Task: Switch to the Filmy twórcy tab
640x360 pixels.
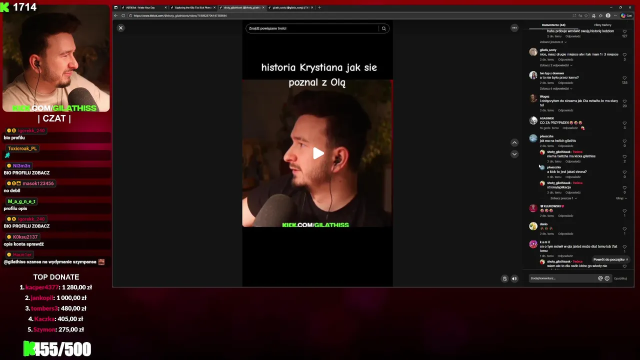Action: point(602,25)
